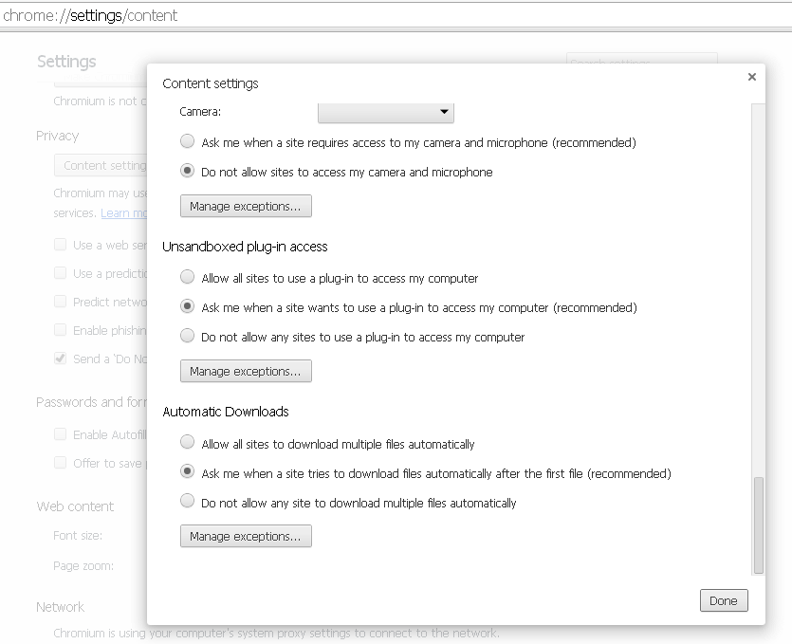Click the 'Automatic Downloads' heading
The image size is (792, 644).
point(226,412)
